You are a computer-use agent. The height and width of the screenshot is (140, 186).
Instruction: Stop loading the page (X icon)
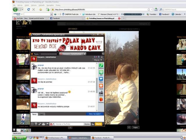pos(34,10)
